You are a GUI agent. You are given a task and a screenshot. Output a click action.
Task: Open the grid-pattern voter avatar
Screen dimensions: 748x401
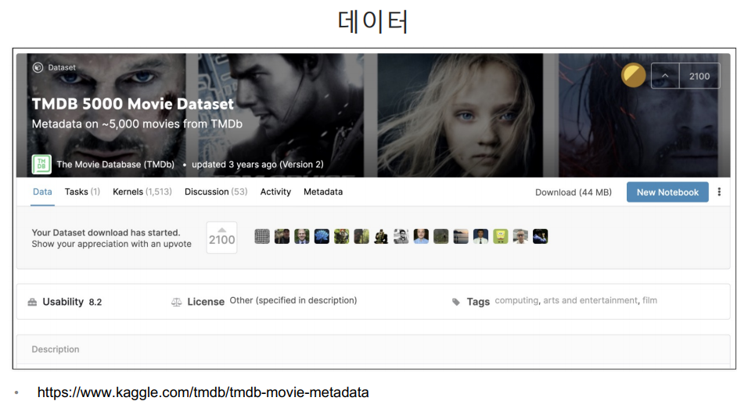pyautogui.click(x=262, y=236)
